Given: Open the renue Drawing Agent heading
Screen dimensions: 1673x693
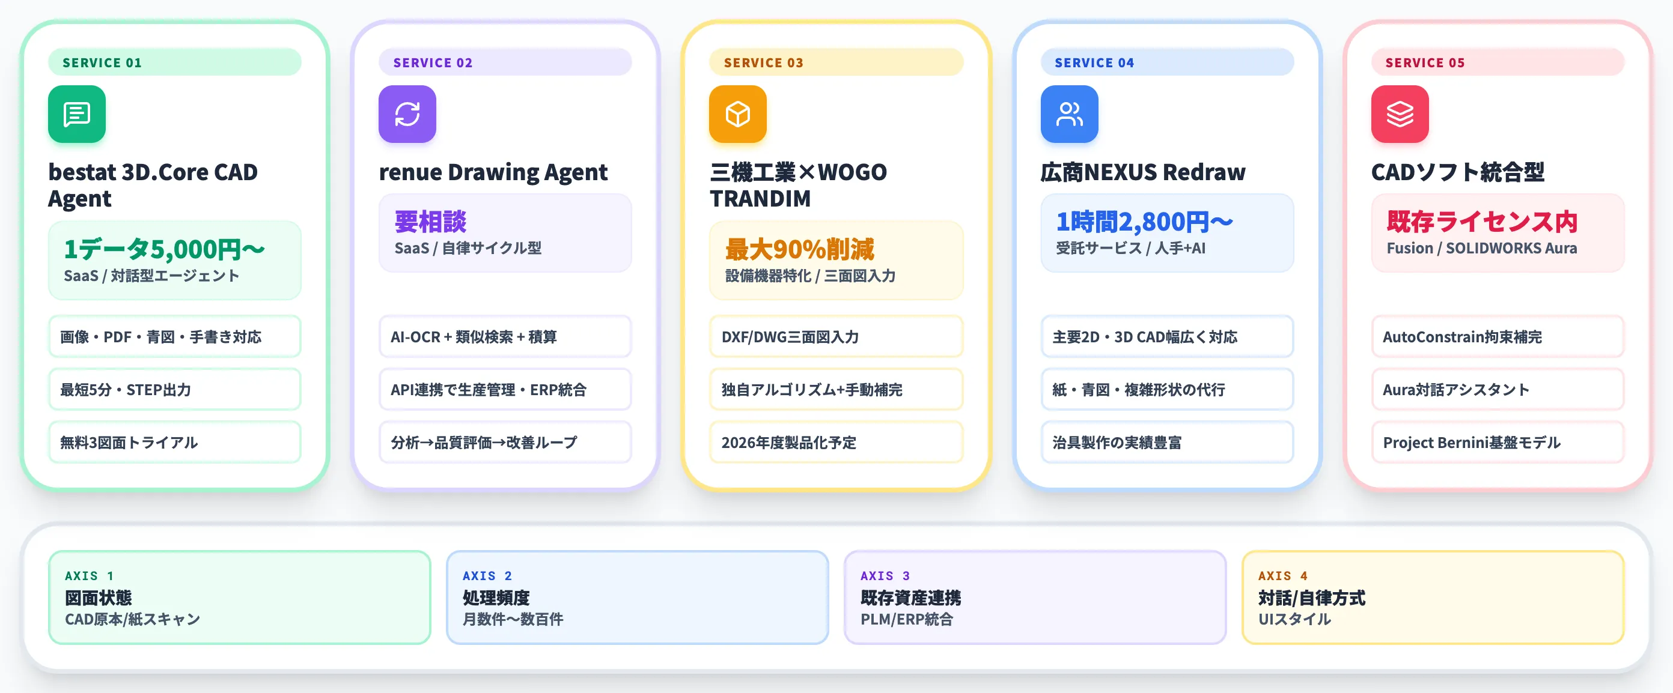Looking at the screenshot, I should 493,172.
